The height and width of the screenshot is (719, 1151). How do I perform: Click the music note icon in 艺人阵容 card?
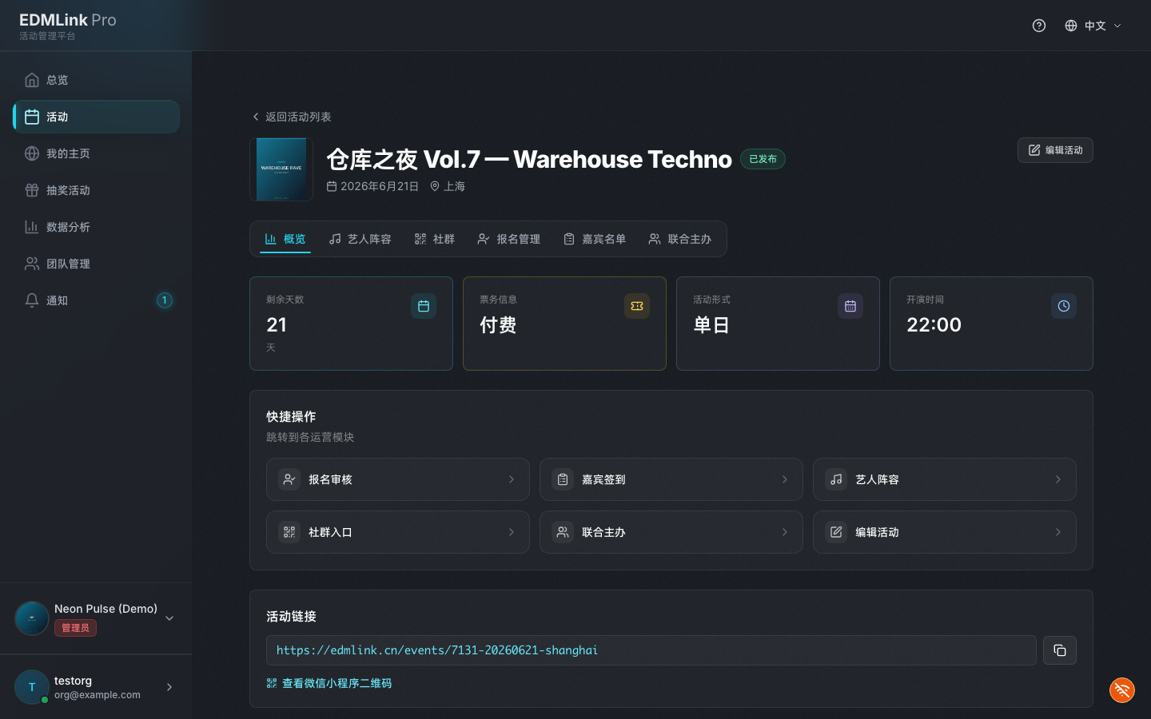point(836,479)
